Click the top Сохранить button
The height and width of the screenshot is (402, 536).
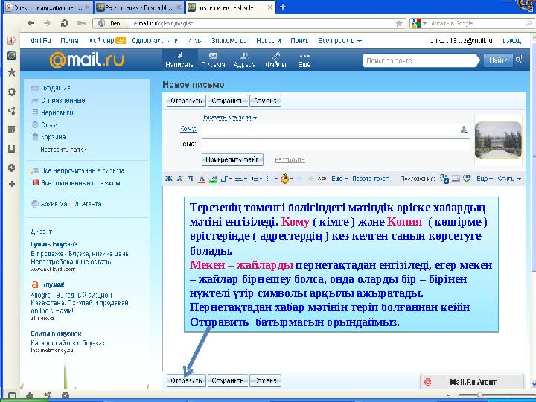coord(228,100)
